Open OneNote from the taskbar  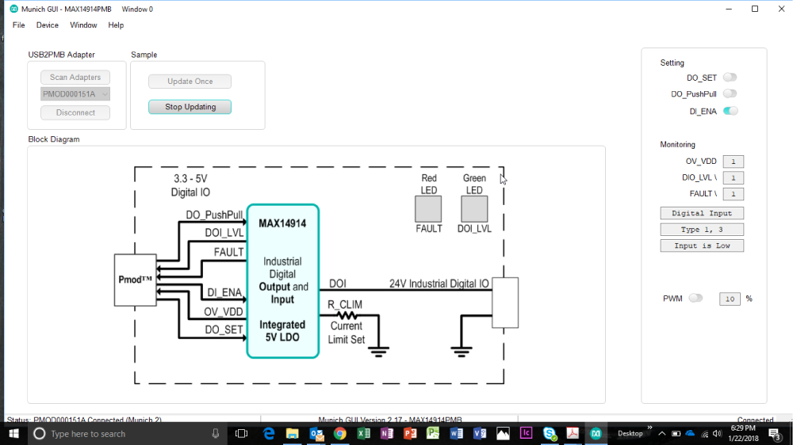(387, 434)
